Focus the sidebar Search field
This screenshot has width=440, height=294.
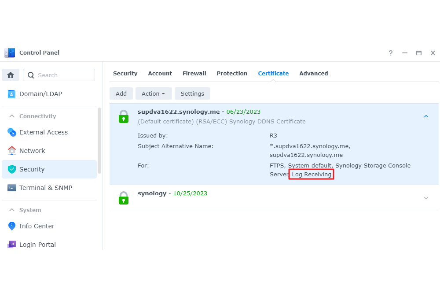59,75
